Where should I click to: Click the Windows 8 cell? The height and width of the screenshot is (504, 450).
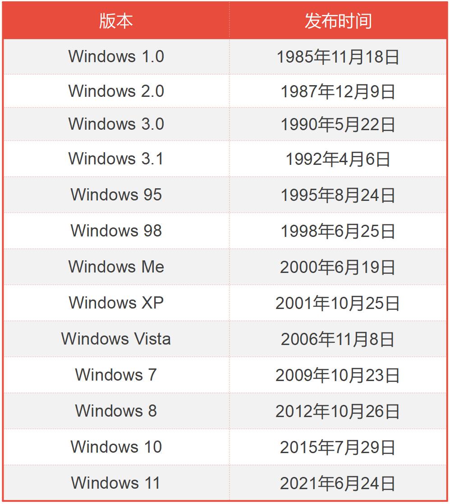pos(116,411)
